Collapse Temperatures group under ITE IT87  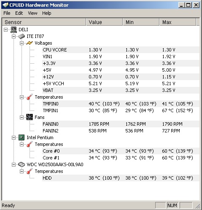(x=22, y=97)
